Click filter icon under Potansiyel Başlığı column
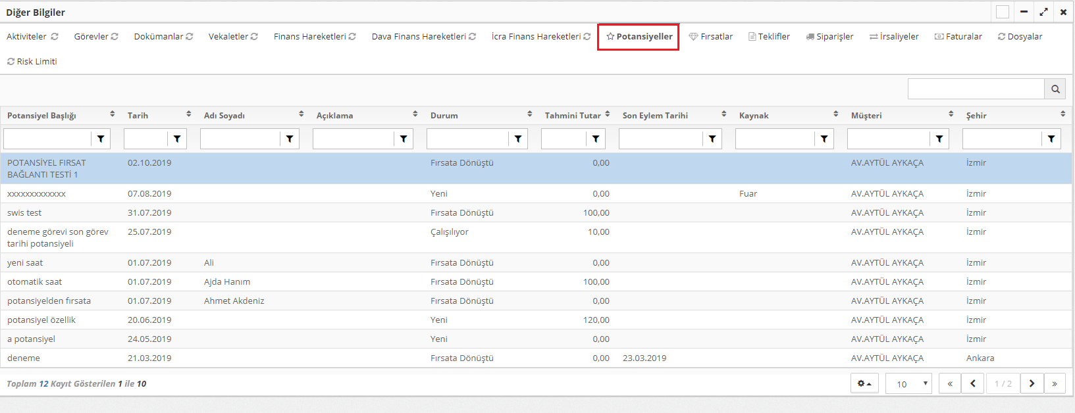 pyautogui.click(x=101, y=139)
